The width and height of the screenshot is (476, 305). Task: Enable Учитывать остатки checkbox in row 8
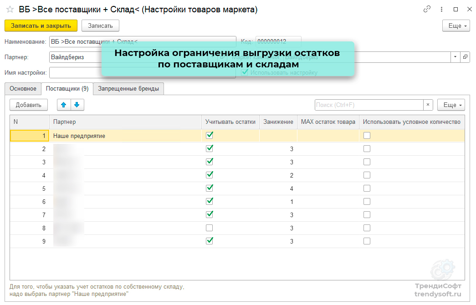[210, 228]
